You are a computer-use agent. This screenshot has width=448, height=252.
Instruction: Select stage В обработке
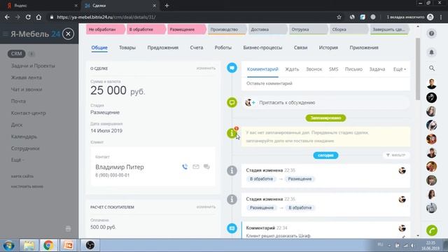click(146, 29)
